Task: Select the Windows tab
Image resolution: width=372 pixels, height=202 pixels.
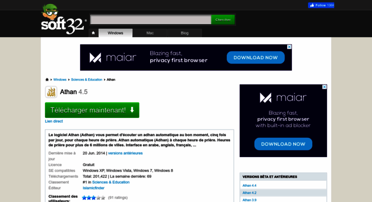Action: (115, 33)
